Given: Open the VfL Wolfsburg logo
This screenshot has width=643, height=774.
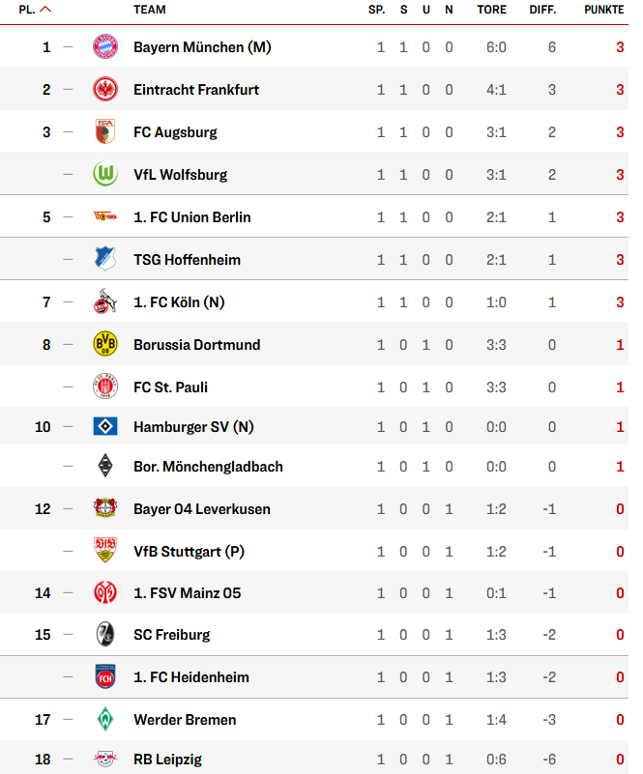Looking at the screenshot, I should pos(105,174).
